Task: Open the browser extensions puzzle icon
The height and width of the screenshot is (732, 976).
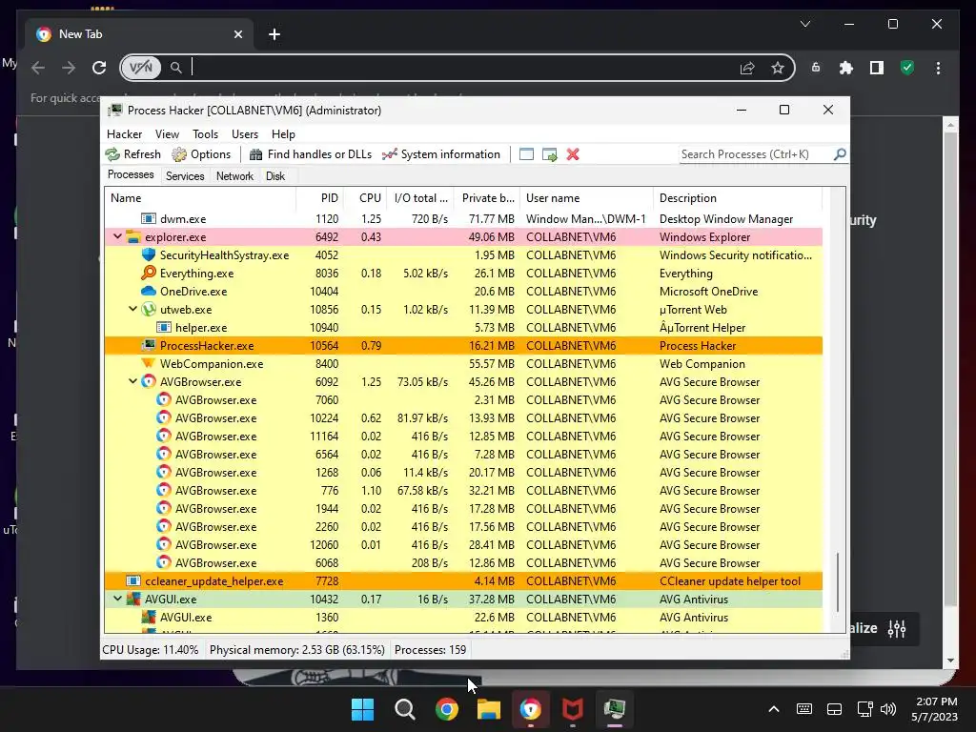Action: click(x=846, y=68)
